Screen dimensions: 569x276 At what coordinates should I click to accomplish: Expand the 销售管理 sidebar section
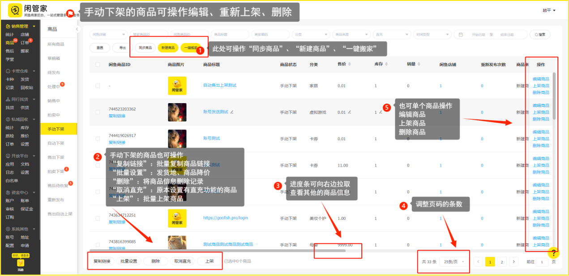tap(34, 26)
